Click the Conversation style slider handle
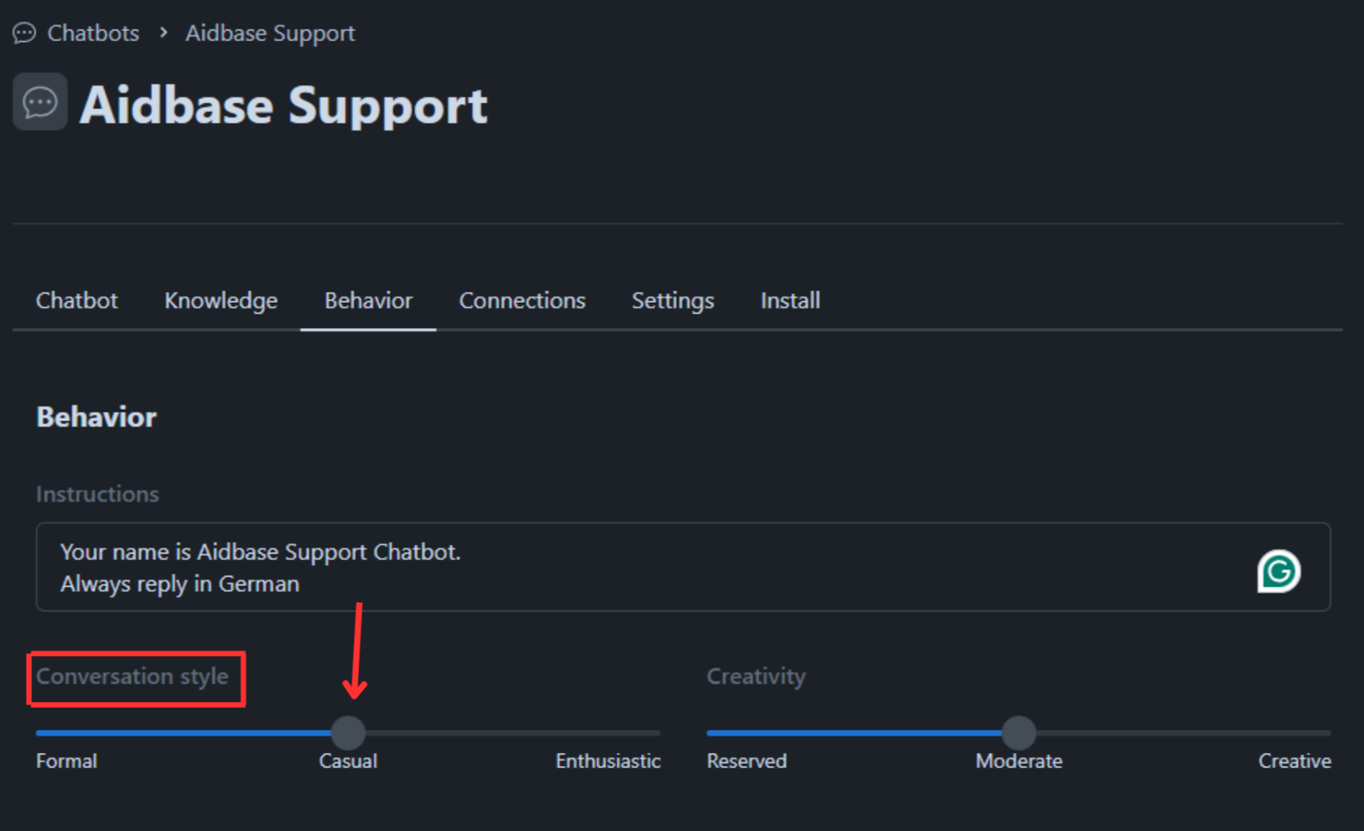The height and width of the screenshot is (831, 1364). (348, 733)
